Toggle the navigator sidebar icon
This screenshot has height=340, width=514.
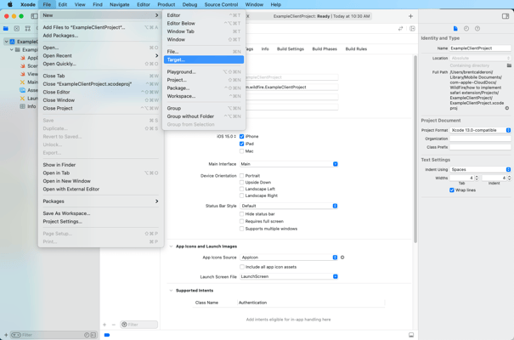[x=34, y=16]
